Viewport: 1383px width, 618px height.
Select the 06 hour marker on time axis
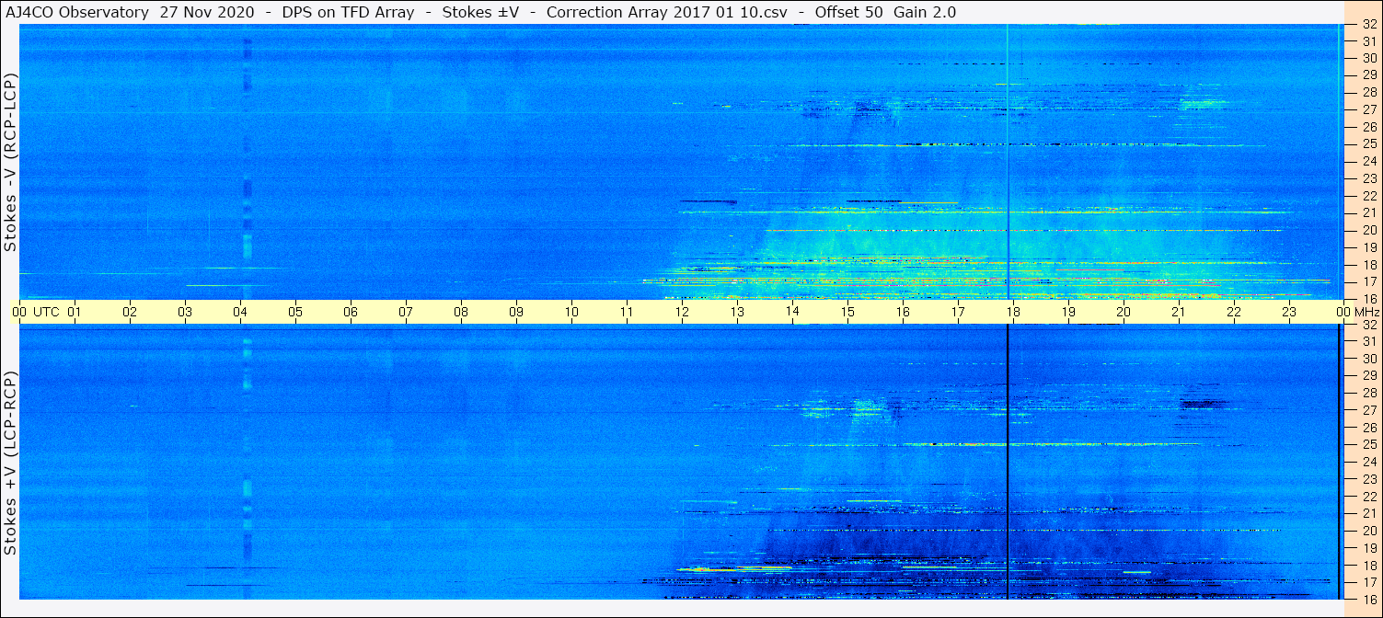pos(351,312)
